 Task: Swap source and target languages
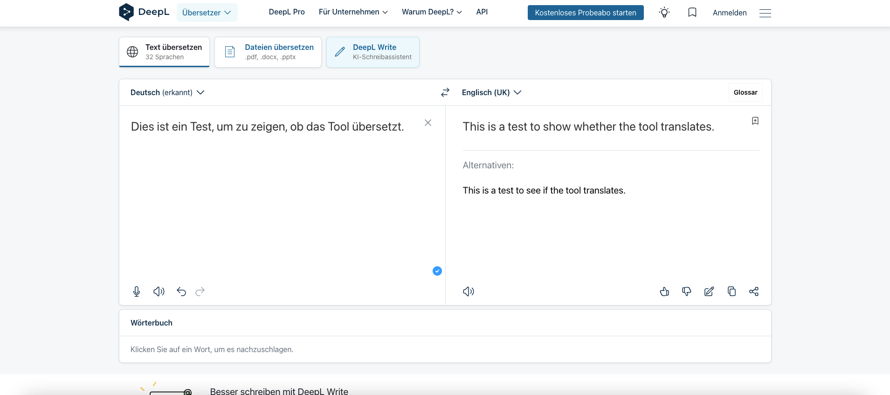(445, 92)
